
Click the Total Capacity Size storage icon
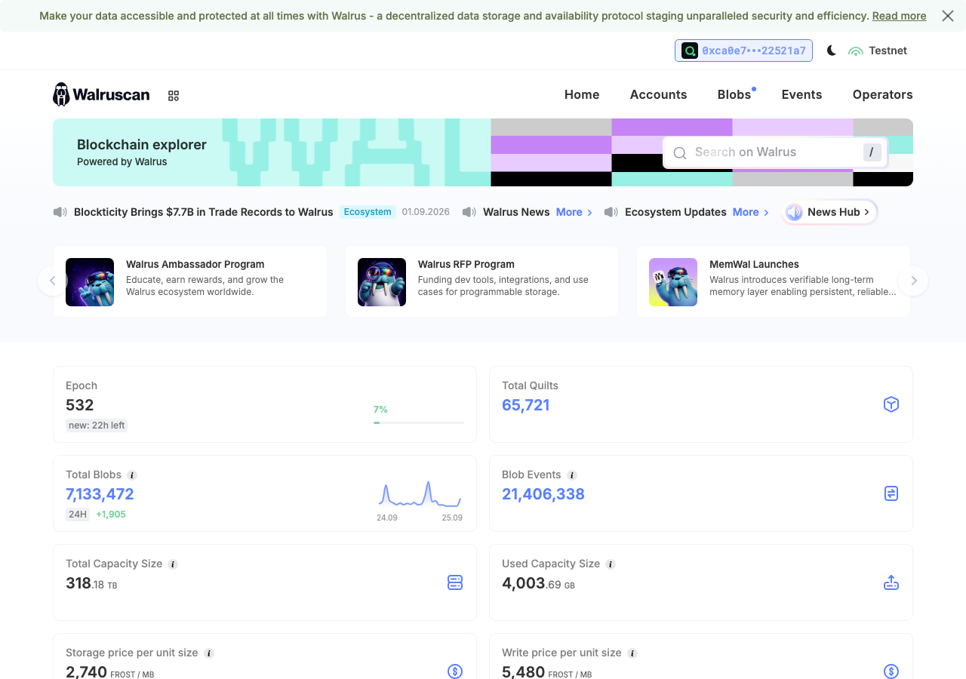455,582
